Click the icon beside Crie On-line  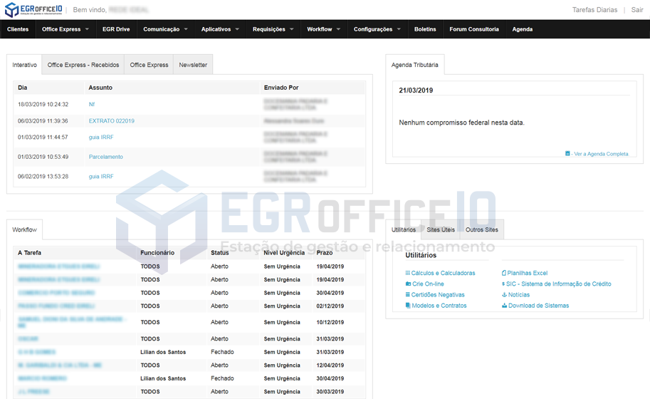(x=408, y=284)
